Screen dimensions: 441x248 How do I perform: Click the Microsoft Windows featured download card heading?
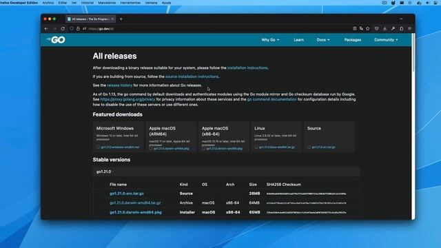[x=115, y=128]
